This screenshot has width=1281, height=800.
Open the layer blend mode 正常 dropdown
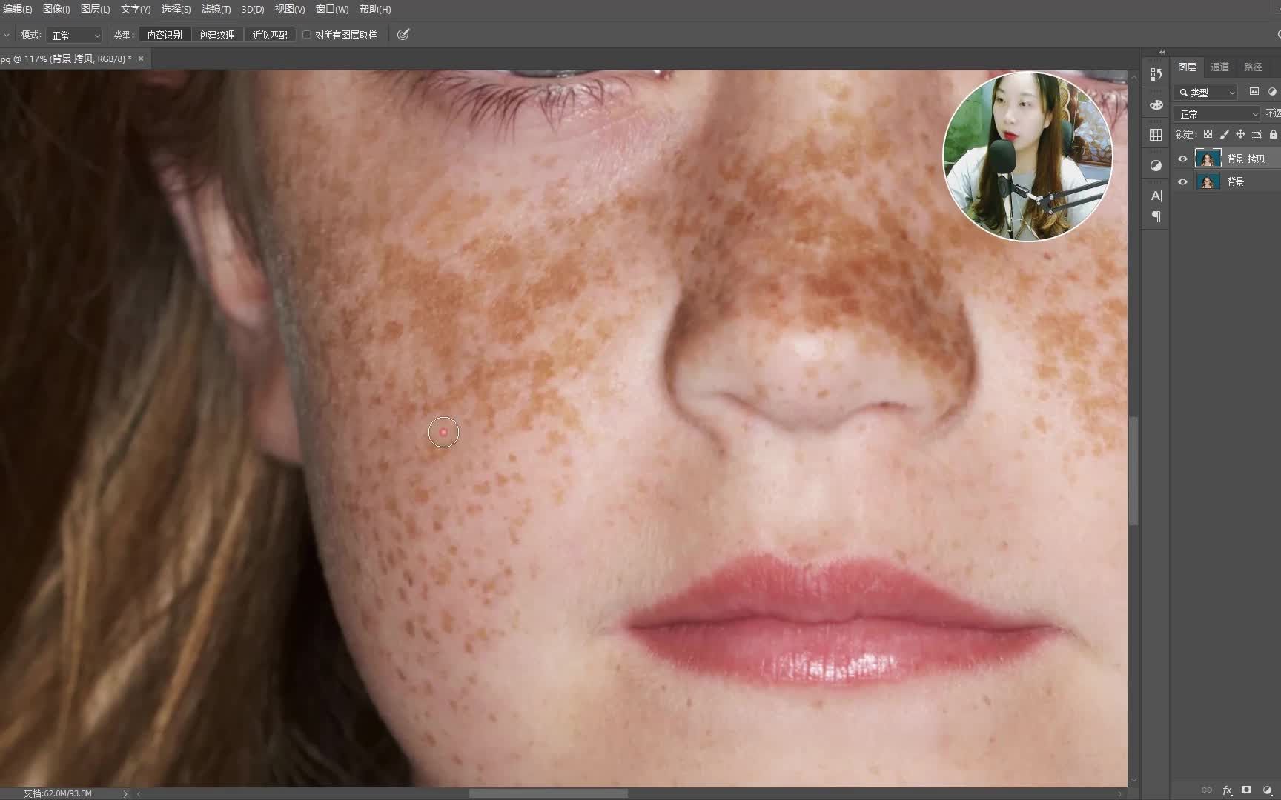pyautogui.click(x=1217, y=114)
